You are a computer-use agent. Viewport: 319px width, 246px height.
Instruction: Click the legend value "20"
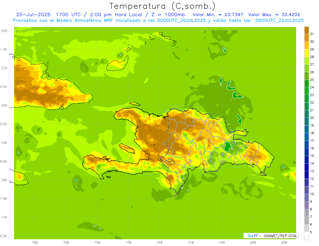click(312, 118)
